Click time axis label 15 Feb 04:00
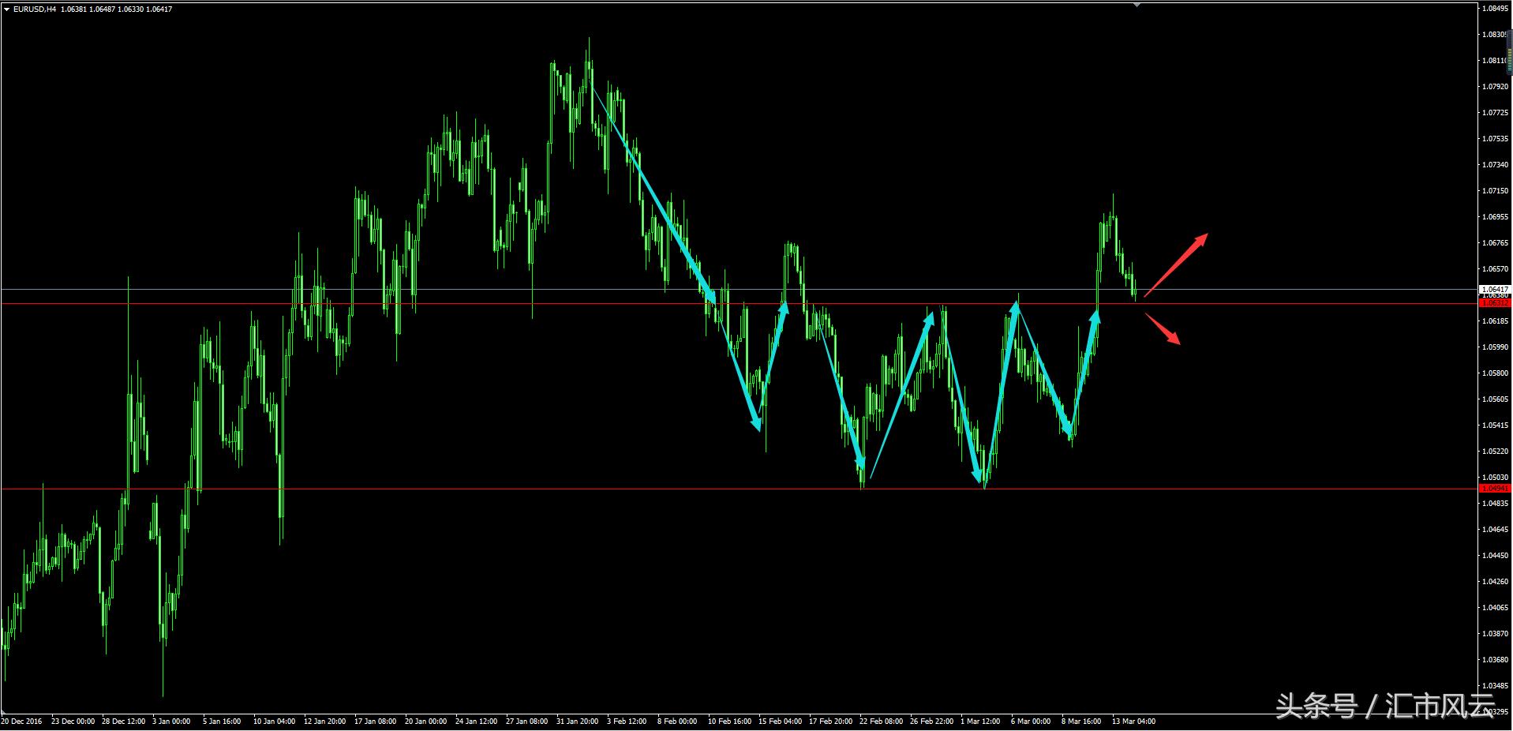1513x731 pixels. [x=781, y=722]
